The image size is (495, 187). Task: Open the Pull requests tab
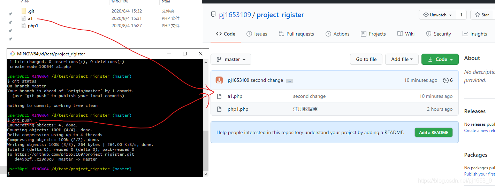296,34
